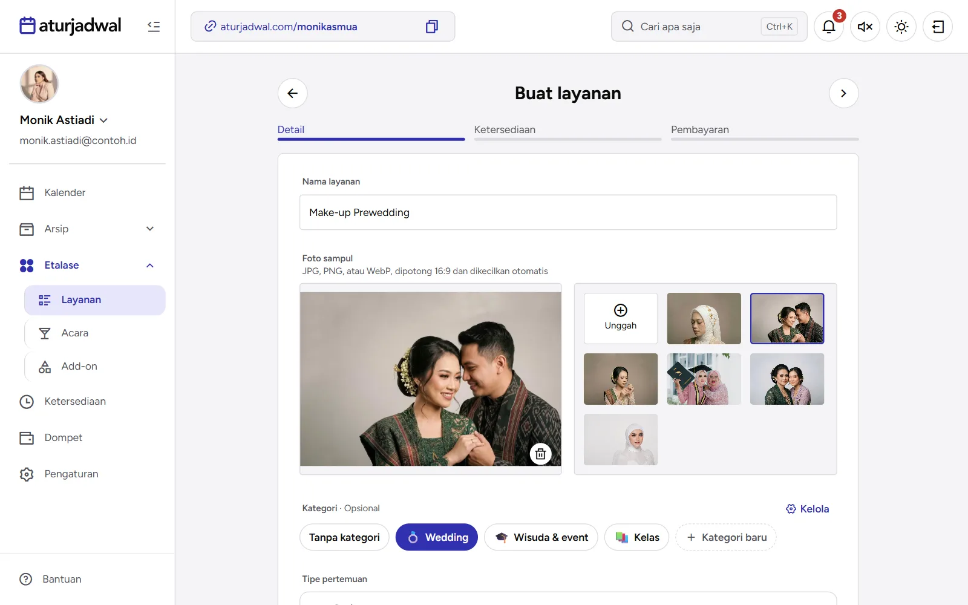968x605 pixels.
Task: Collapse the sidebar menu
Action: (x=154, y=27)
